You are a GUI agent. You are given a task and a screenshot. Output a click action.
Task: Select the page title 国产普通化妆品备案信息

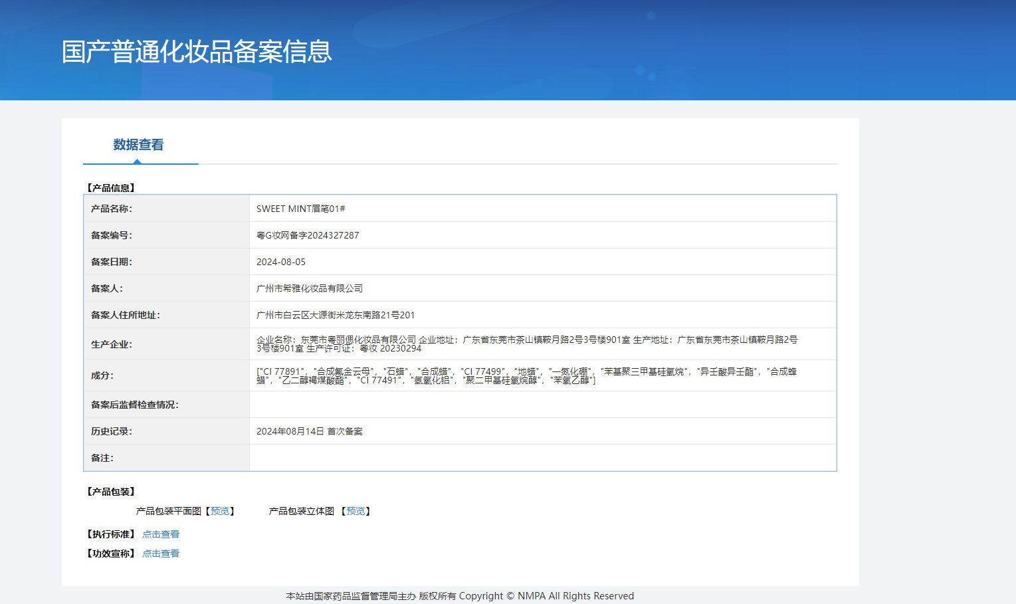(x=197, y=52)
